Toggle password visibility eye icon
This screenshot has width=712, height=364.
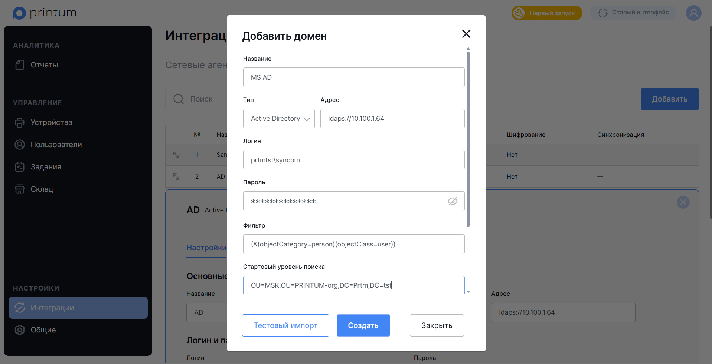[x=453, y=201]
